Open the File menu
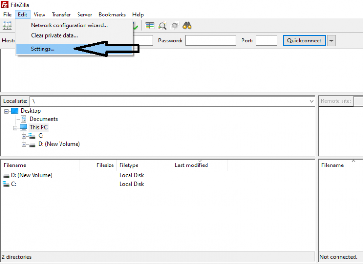Viewport: 363px width, 264px height. pyautogui.click(x=8, y=15)
